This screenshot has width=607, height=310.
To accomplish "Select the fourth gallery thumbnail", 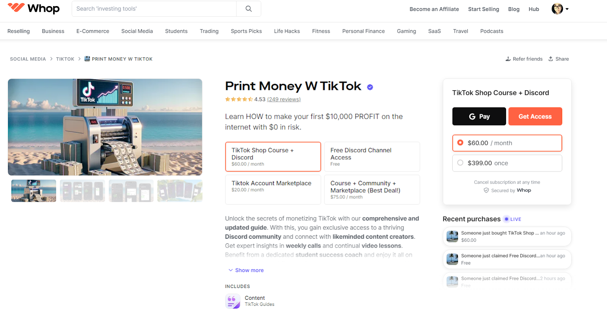I will 180,190.
